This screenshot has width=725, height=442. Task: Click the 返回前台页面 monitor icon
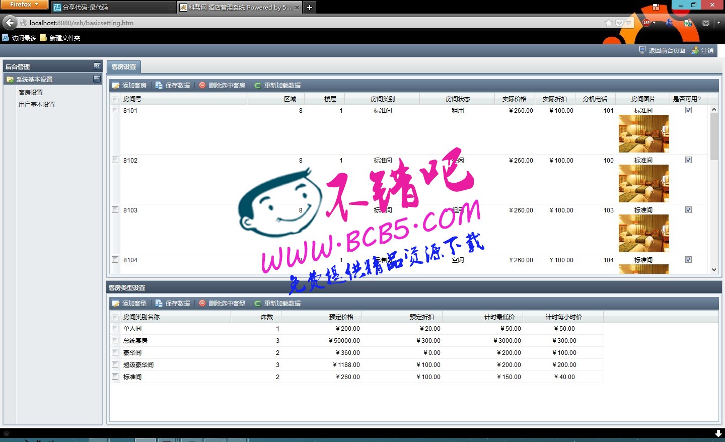tap(642, 50)
